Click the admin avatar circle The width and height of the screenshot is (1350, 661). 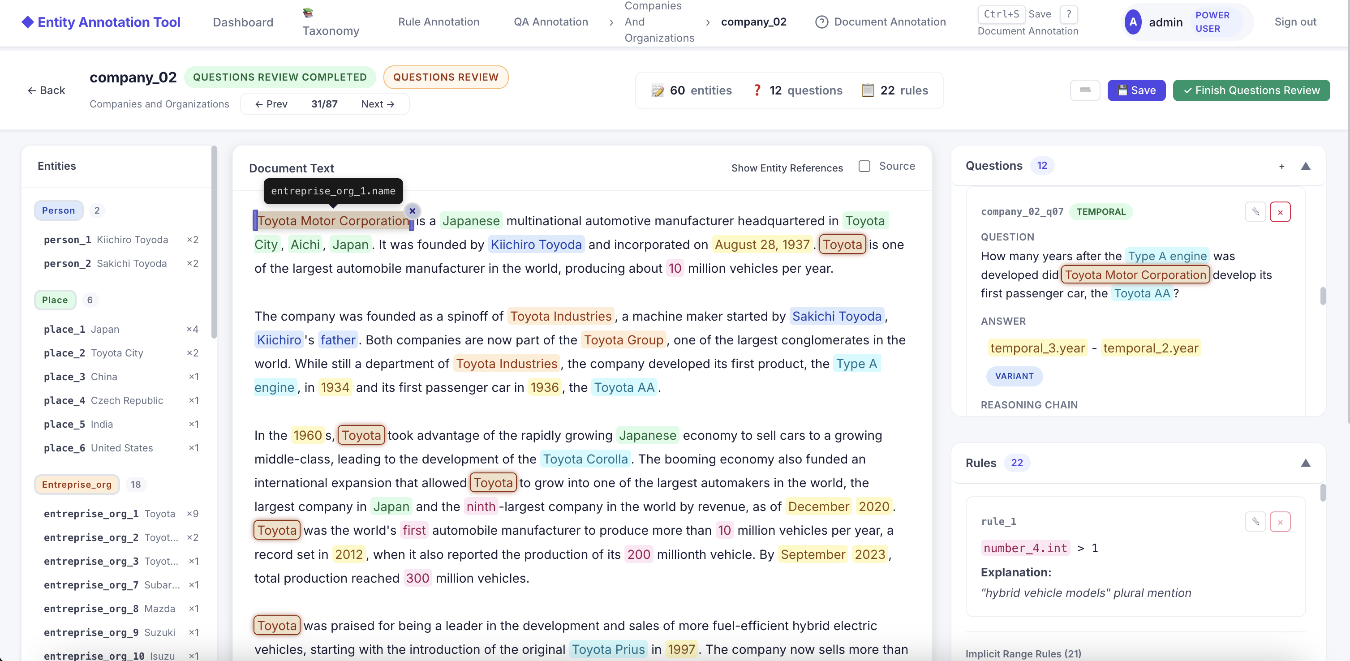click(x=1133, y=22)
